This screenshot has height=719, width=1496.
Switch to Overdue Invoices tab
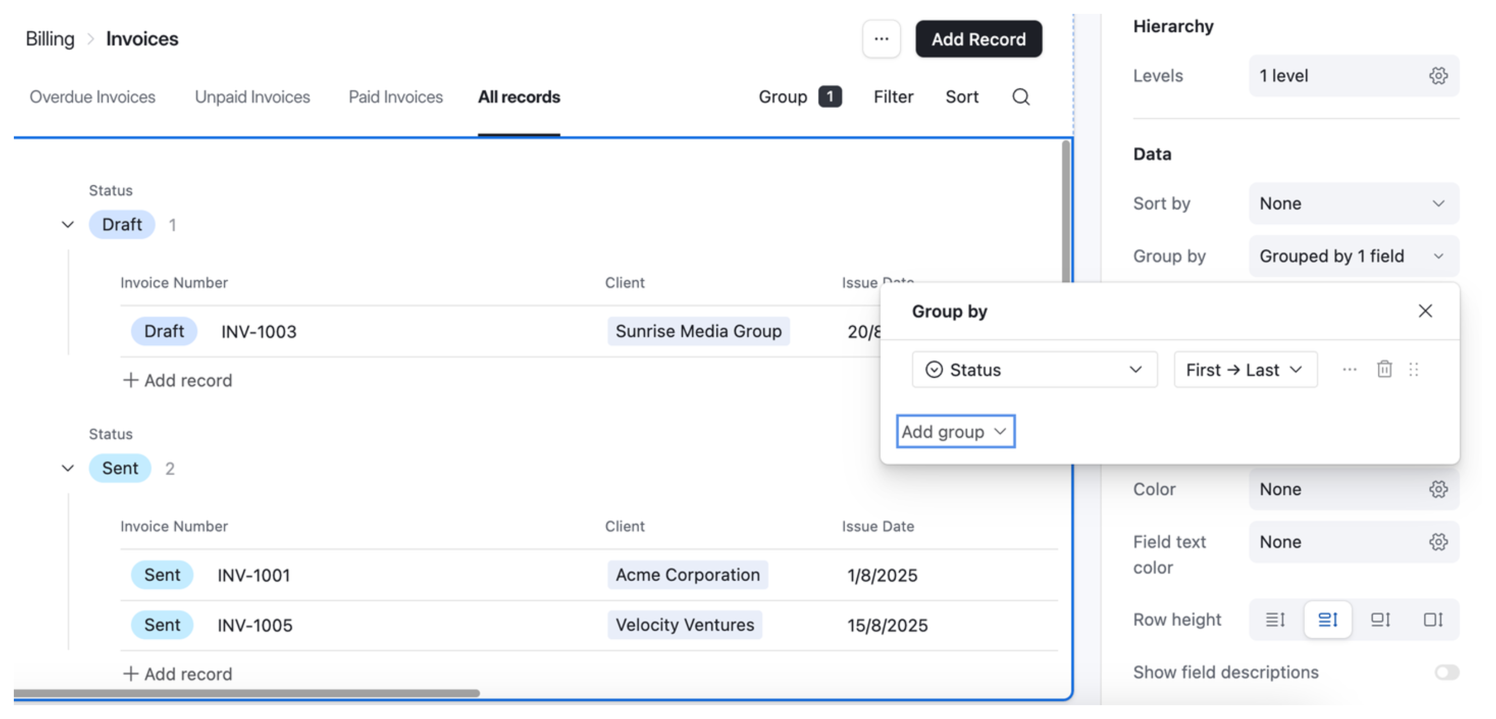pyautogui.click(x=92, y=97)
